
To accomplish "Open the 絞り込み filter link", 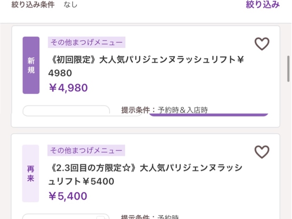I will (263, 5).
